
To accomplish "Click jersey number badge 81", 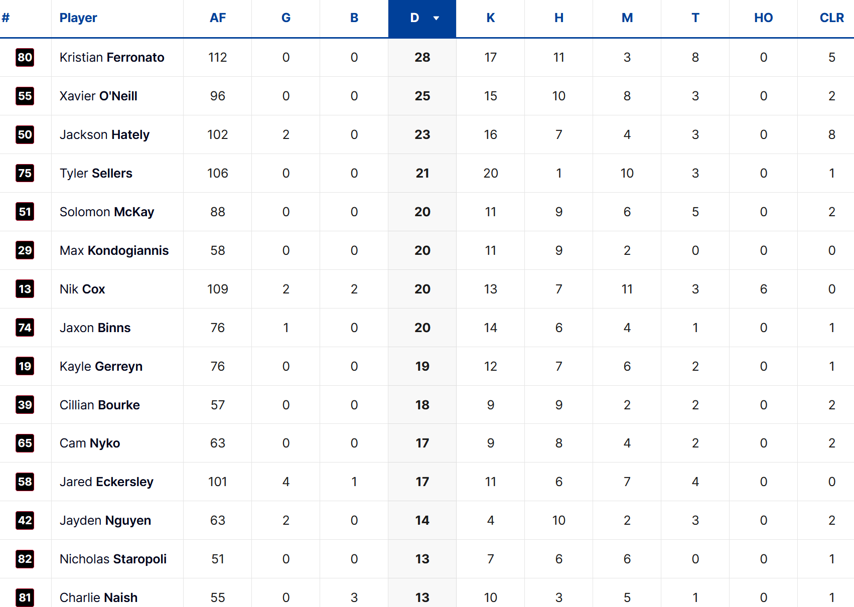I will click(25, 597).
